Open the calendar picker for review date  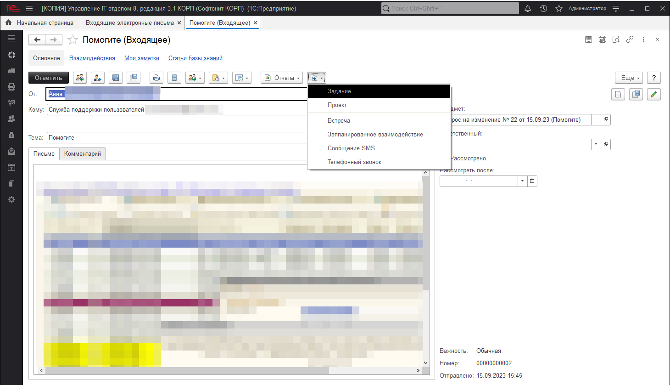click(532, 181)
